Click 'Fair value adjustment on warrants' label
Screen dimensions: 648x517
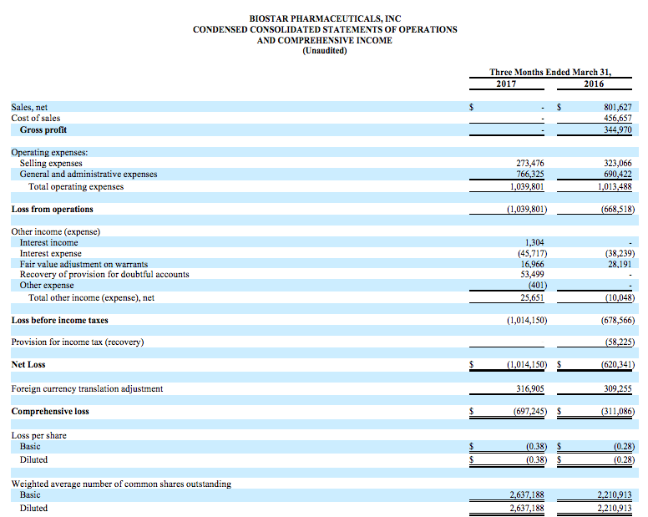(84, 264)
